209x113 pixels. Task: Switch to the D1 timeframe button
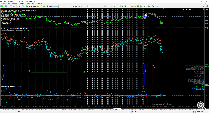[x=79, y=6]
